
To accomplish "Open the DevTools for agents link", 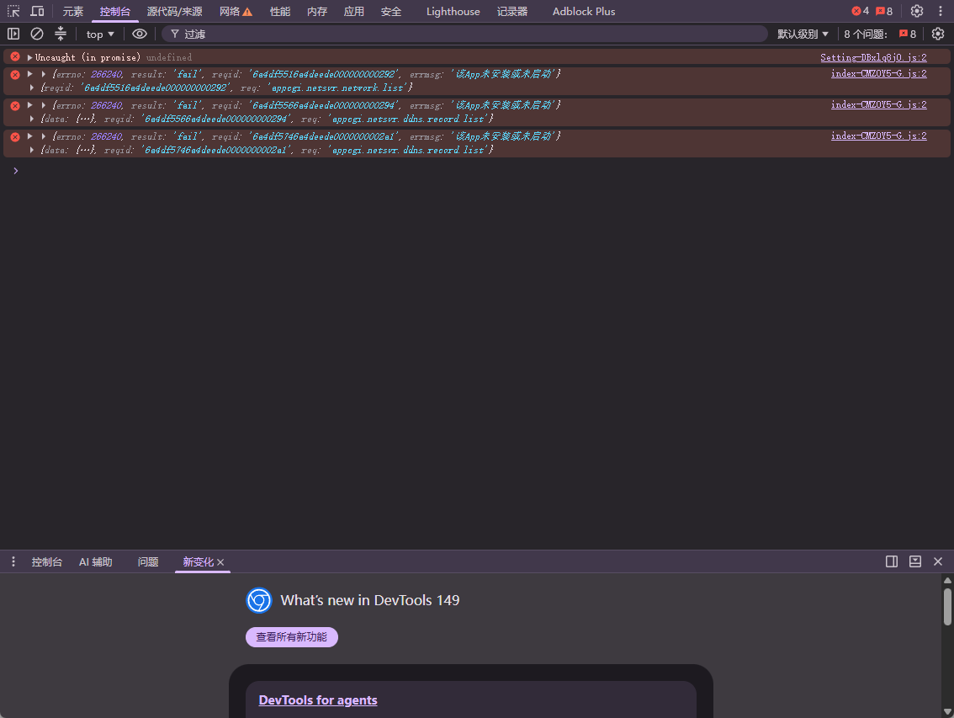I will tap(318, 700).
